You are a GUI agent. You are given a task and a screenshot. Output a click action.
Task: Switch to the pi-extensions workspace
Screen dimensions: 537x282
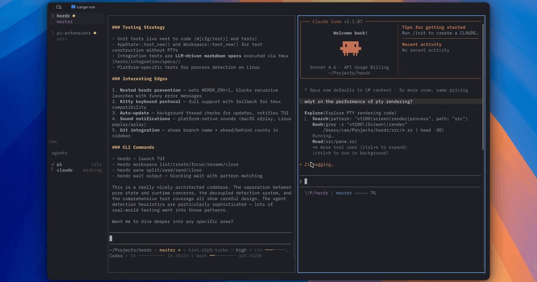(75, 33)
